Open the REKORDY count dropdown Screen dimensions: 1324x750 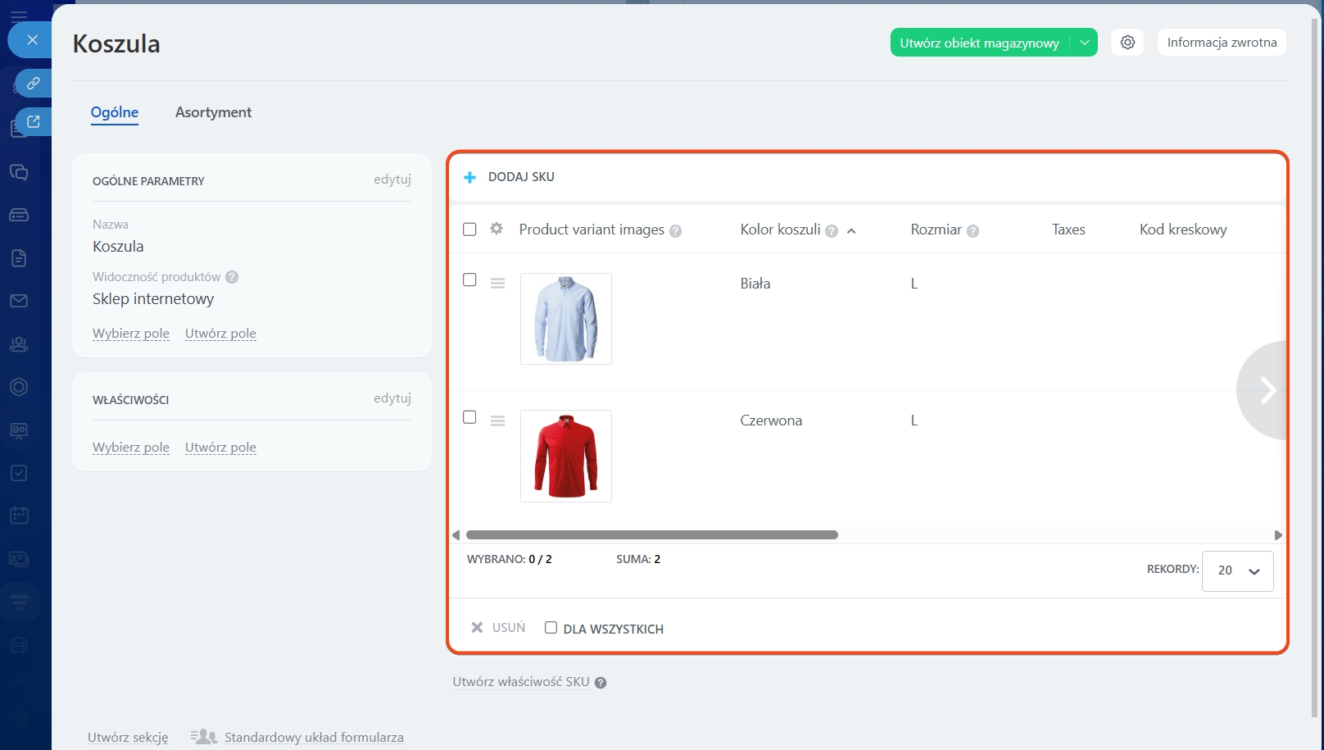coord(1237,570)
